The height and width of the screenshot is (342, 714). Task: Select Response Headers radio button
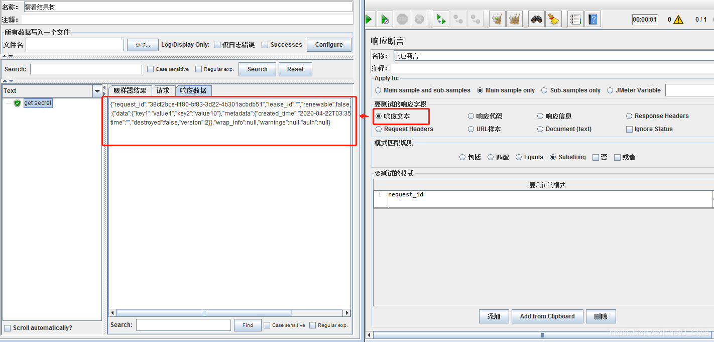[629, 116]
